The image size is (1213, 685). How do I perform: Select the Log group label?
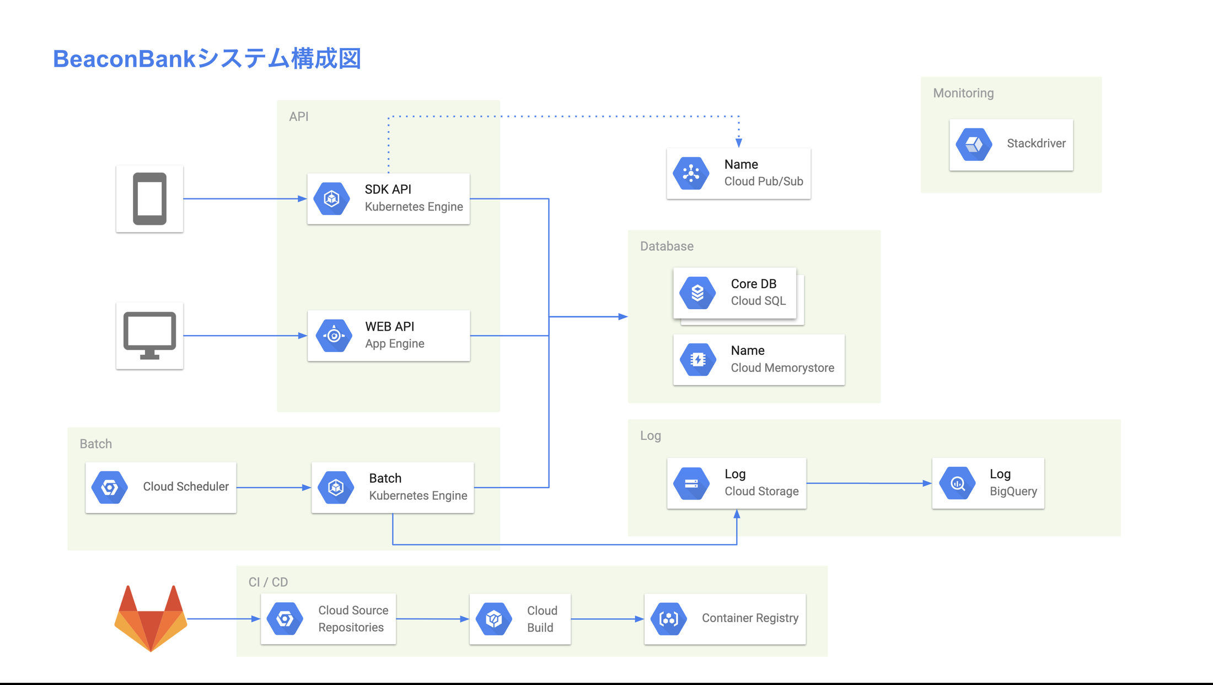click(x=651, y=435)
